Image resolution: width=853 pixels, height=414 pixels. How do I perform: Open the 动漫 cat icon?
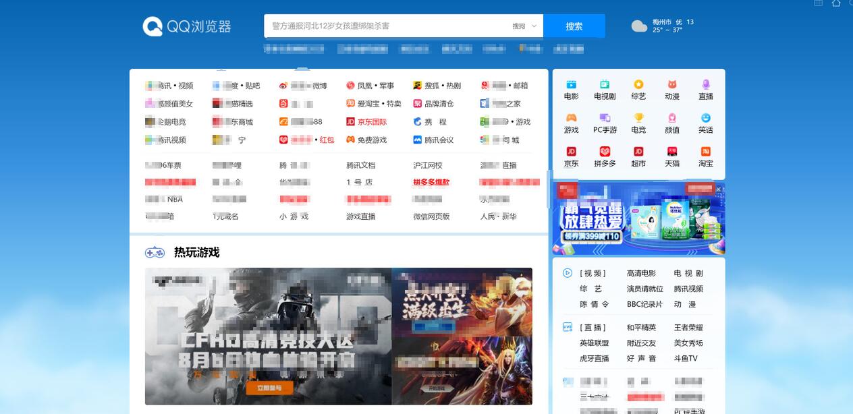[x=672, y=84]
